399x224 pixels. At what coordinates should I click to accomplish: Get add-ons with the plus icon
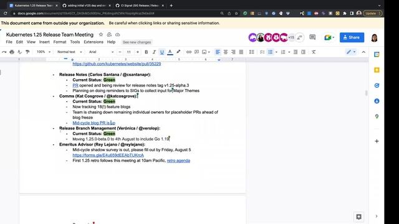[377, 141]
